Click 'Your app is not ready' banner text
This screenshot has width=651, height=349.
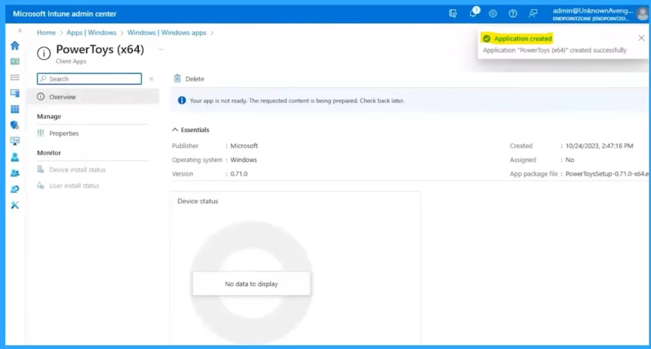297,100
